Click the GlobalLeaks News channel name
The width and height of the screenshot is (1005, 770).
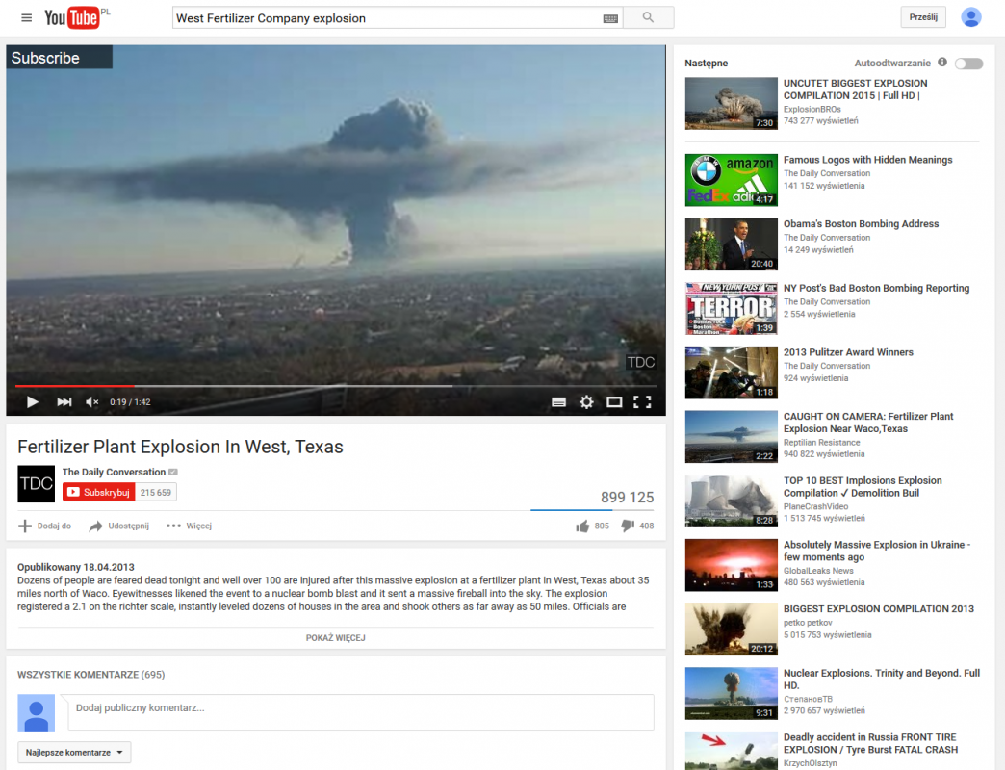point(818,571)
